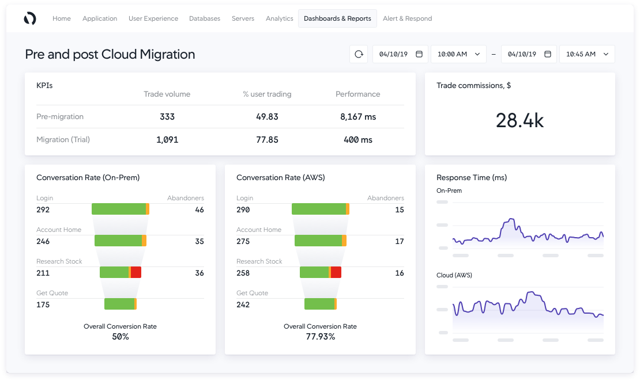
Task: Click On-Prem Login abandoners value 46
Action: (x=199, y=210)
